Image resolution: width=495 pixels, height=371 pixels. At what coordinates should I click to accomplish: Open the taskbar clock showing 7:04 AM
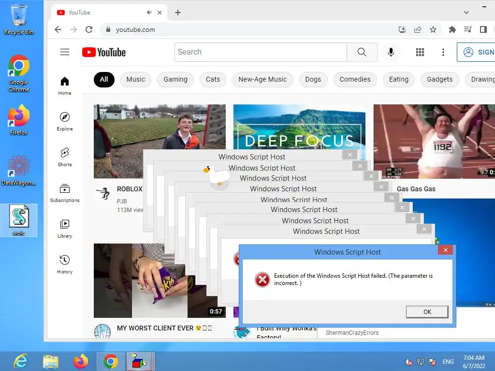click(474, 362)
